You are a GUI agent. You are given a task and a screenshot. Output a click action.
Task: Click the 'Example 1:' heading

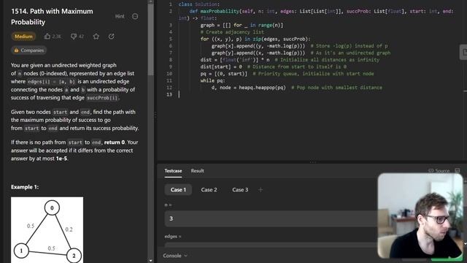[x=25, y=187]
